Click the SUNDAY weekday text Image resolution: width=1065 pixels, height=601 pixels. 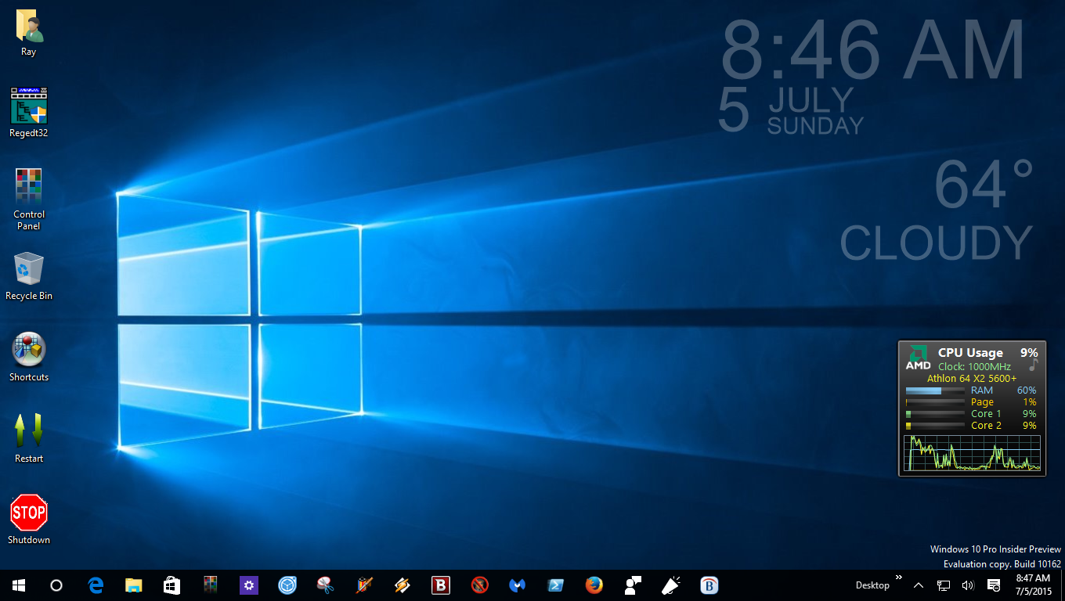pos(815,125)
